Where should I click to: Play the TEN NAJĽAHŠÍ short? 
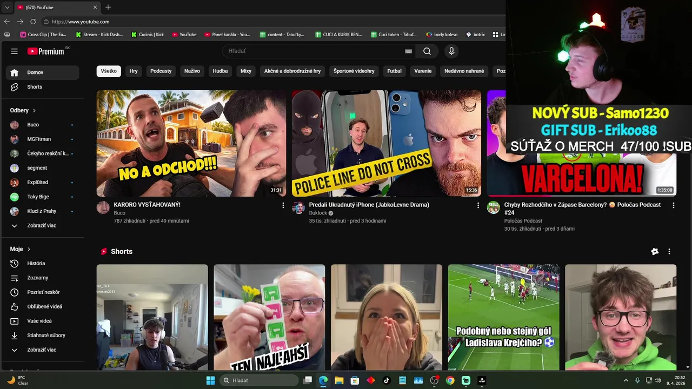click(269, 317)
